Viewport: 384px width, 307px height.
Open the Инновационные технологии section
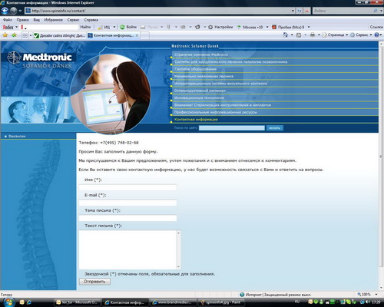point(199,97)
